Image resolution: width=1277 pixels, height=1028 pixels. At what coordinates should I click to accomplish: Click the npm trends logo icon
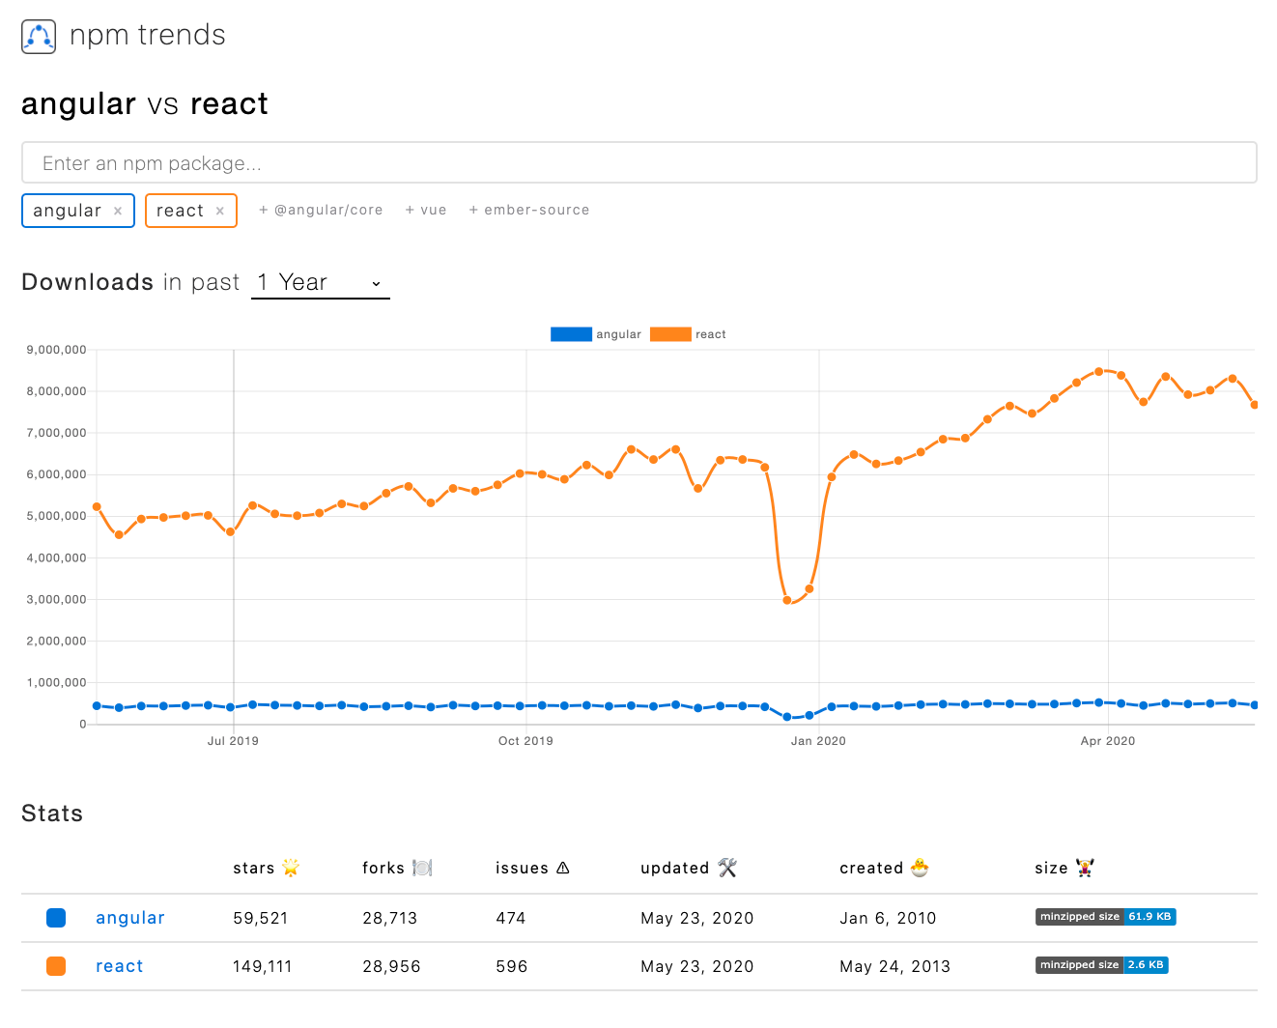[x=39, y=36]
